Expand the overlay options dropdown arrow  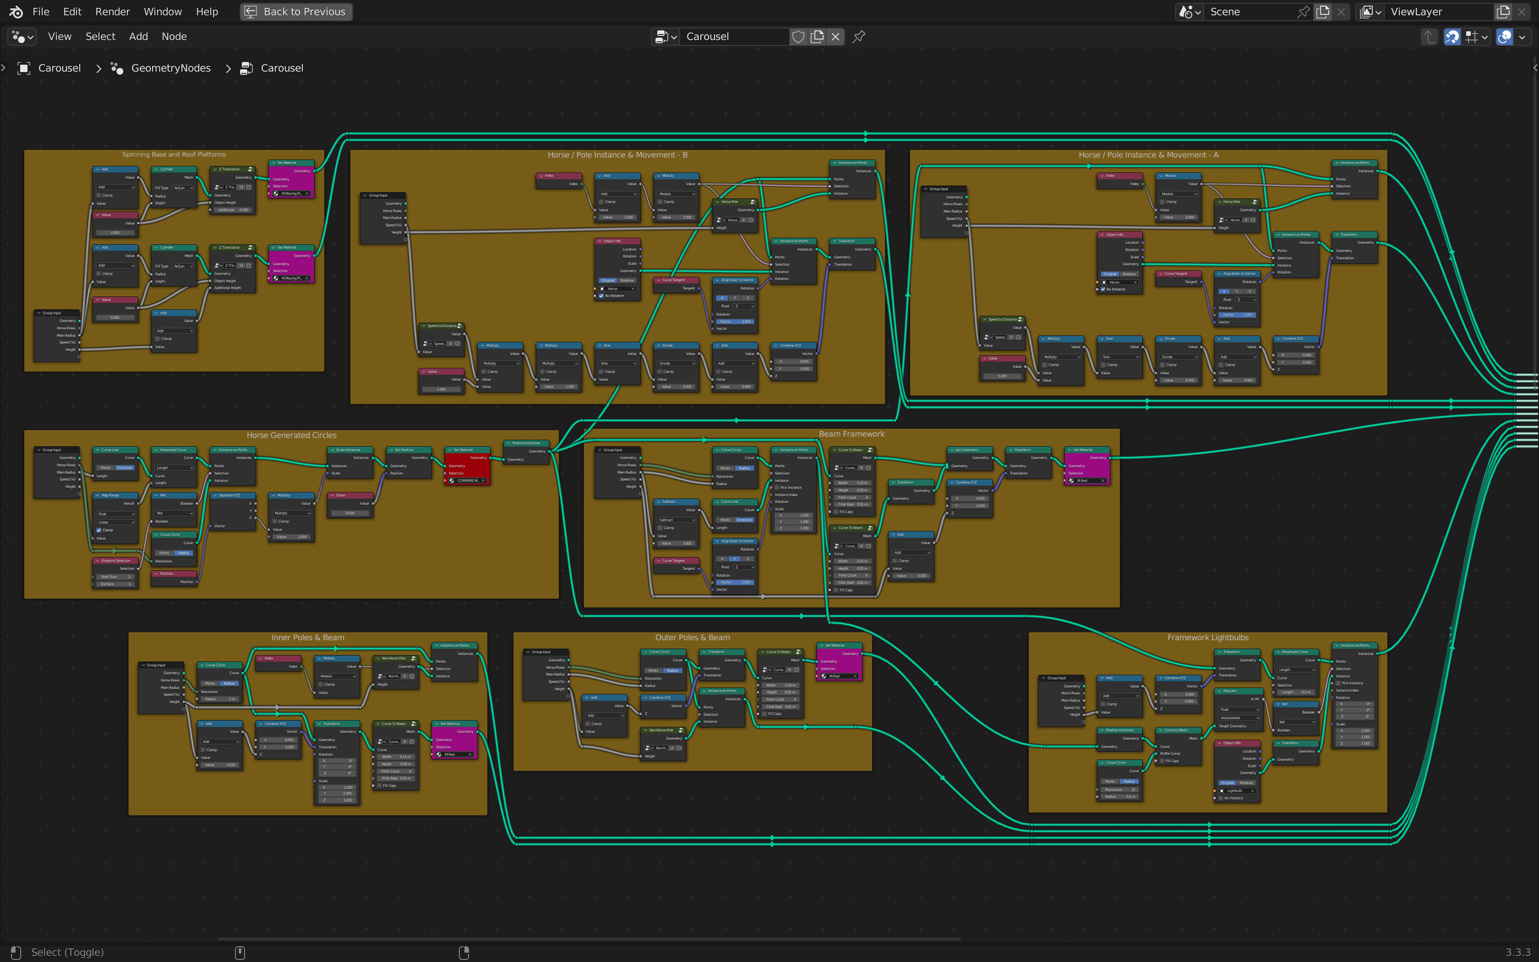click(x=1522, y=36)
